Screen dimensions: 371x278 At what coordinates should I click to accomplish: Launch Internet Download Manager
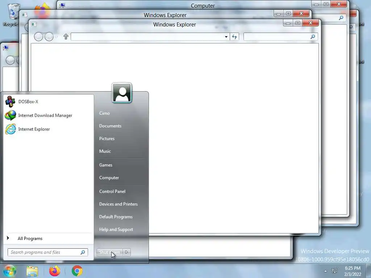pyautogui.click(x=45, y=115)
